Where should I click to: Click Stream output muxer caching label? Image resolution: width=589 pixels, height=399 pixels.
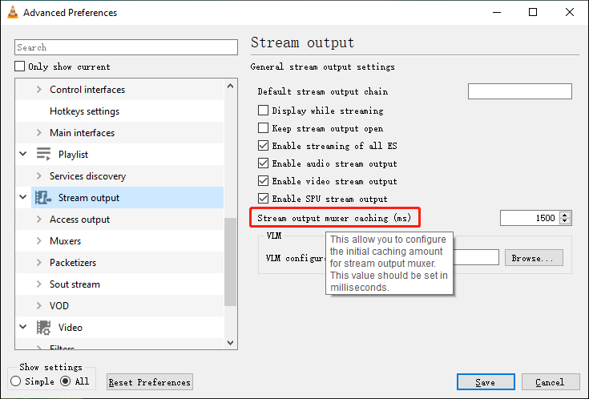(334, 218)
